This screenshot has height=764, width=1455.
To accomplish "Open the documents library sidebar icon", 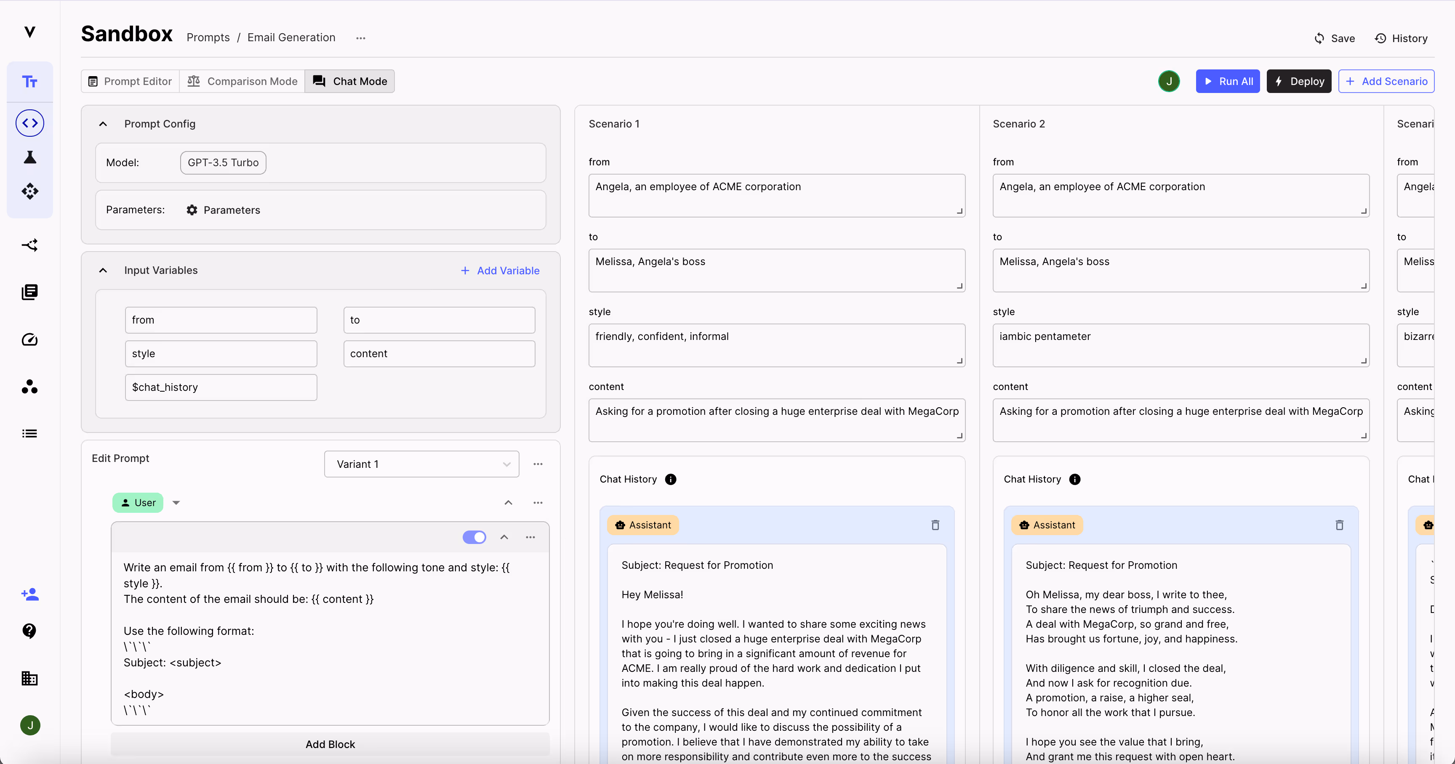I will pos(30,292).
